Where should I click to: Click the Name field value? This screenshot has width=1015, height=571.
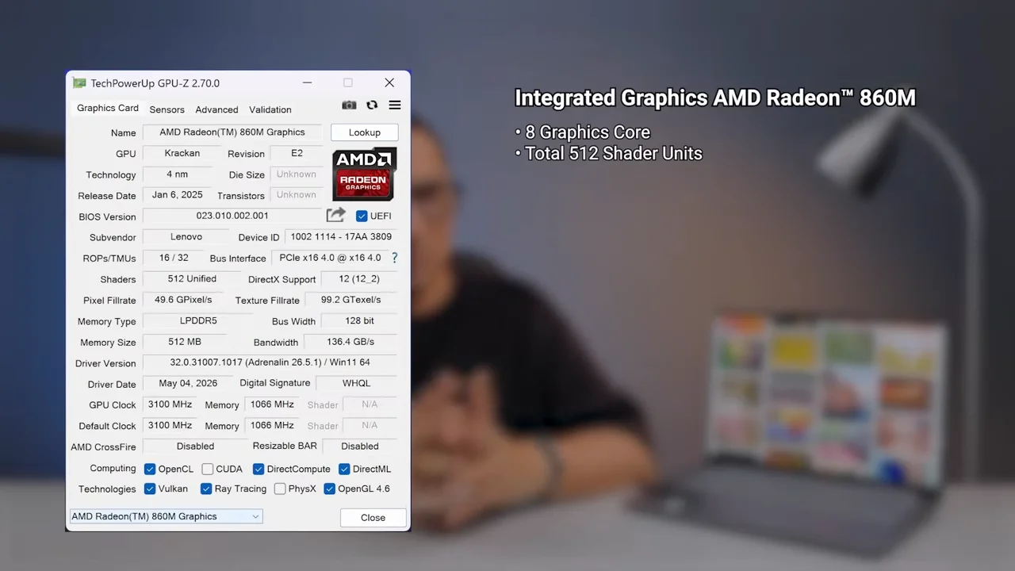[x=232, y=132]
